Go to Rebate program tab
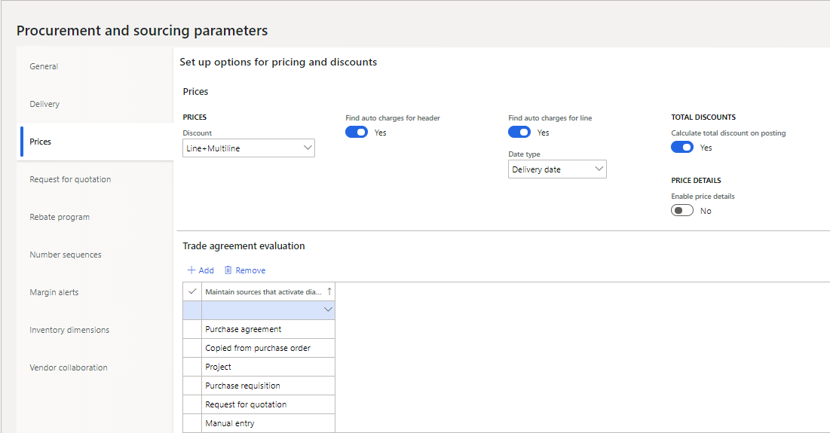The height and width of the screenshot is (433, 830). 60,217
